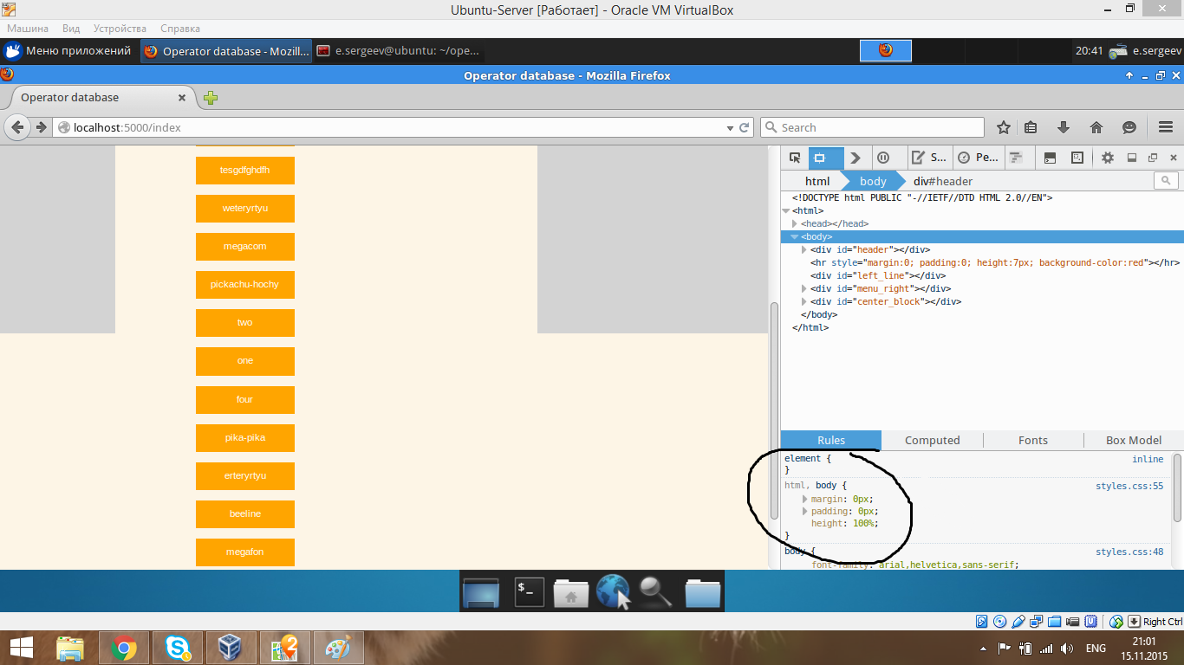The width and height of the screenshot is (1184, 665).
Task: Close the Operator database tab
Action: (184, 98)
